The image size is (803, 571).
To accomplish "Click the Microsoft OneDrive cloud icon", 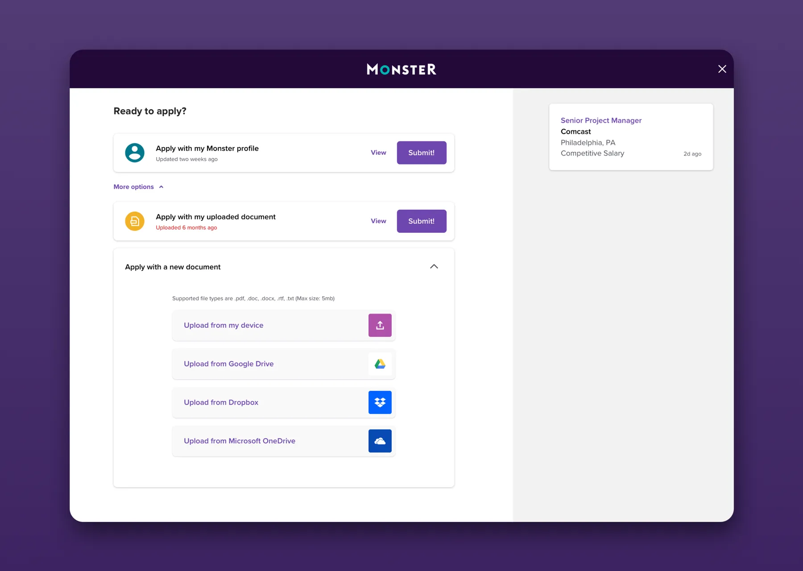I will (x=380, y=441).
